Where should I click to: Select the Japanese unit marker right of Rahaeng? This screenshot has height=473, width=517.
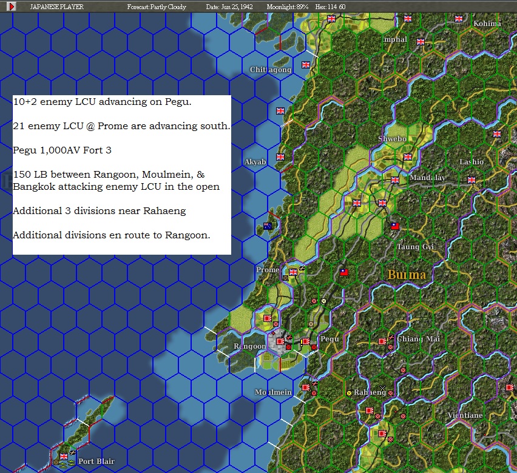pos(390,393)
